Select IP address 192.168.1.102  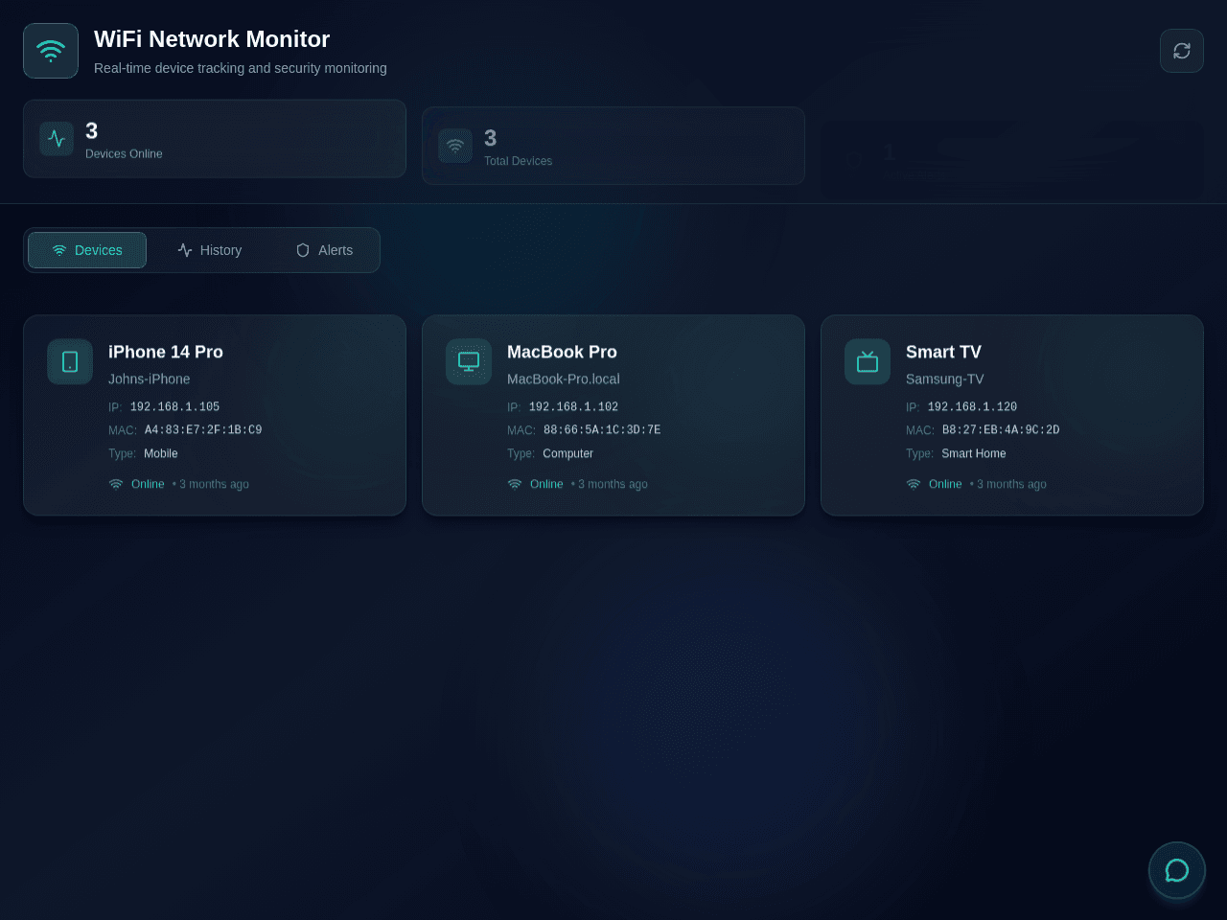pos(574,407)
